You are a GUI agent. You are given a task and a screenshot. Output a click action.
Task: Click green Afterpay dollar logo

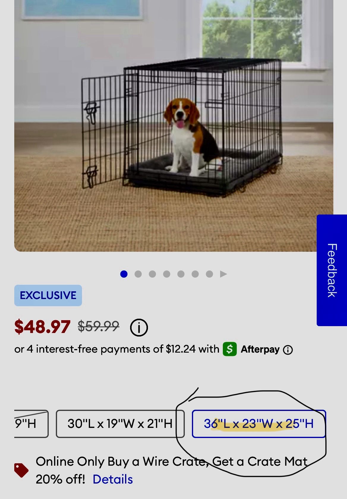point(230,349)
